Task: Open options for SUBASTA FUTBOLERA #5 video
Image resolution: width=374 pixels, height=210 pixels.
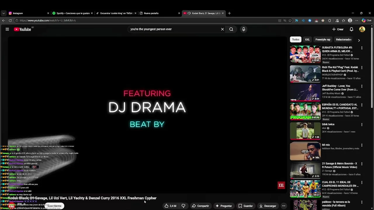Action: coord(362,48)
